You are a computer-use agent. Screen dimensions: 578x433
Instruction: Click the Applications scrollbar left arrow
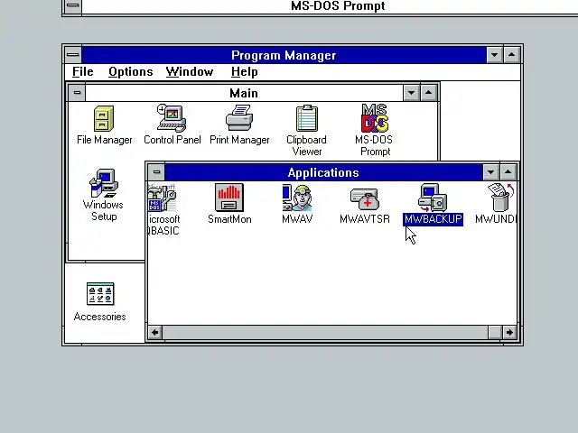click(155, 333)
